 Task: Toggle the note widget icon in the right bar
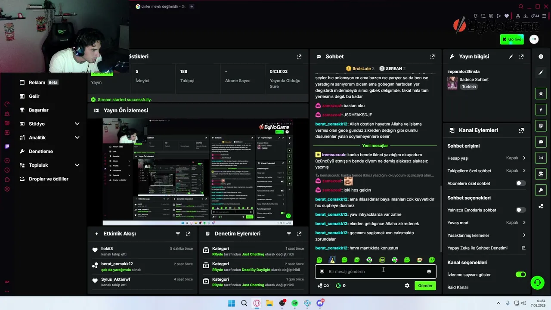click(x=541, y=126)
